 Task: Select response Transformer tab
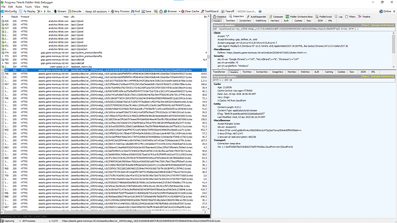[219, 72]
